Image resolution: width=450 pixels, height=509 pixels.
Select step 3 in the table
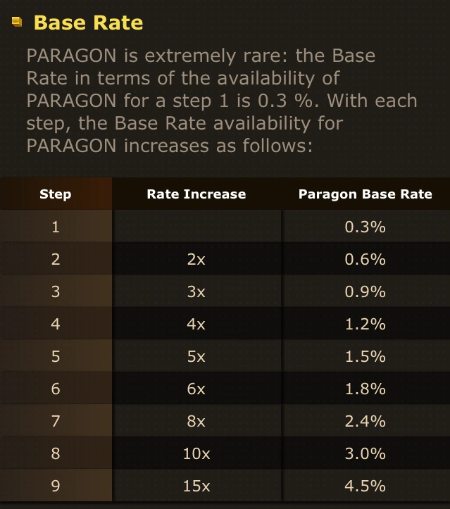[x=56, y=291]
